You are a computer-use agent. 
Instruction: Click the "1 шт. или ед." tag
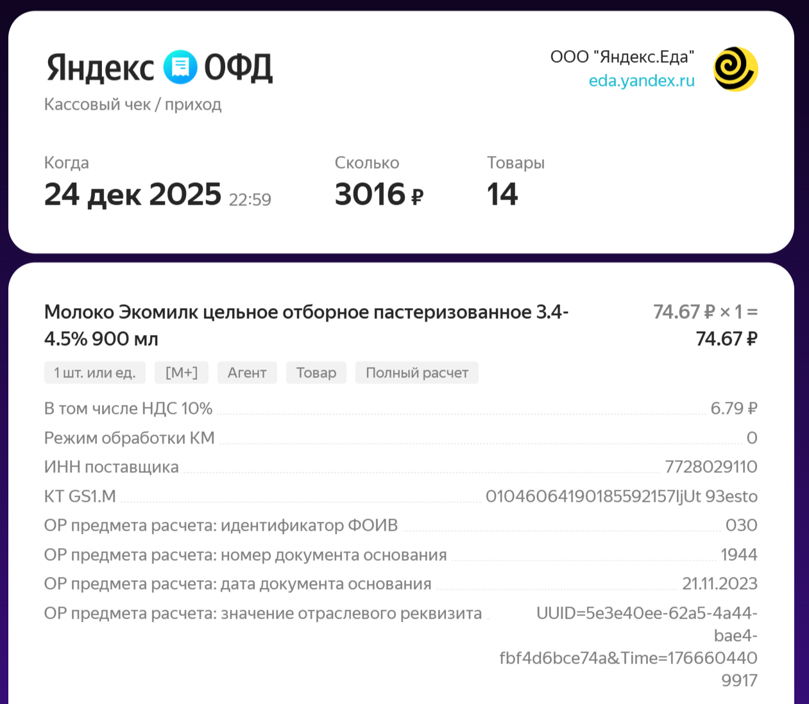point(95,373)
